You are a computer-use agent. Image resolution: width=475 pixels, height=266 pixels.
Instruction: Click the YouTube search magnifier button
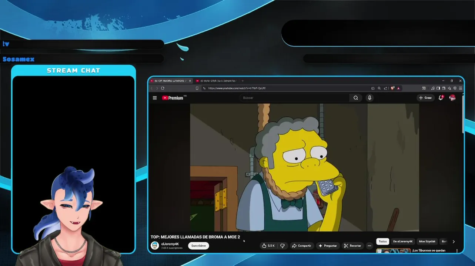point(355,98)
